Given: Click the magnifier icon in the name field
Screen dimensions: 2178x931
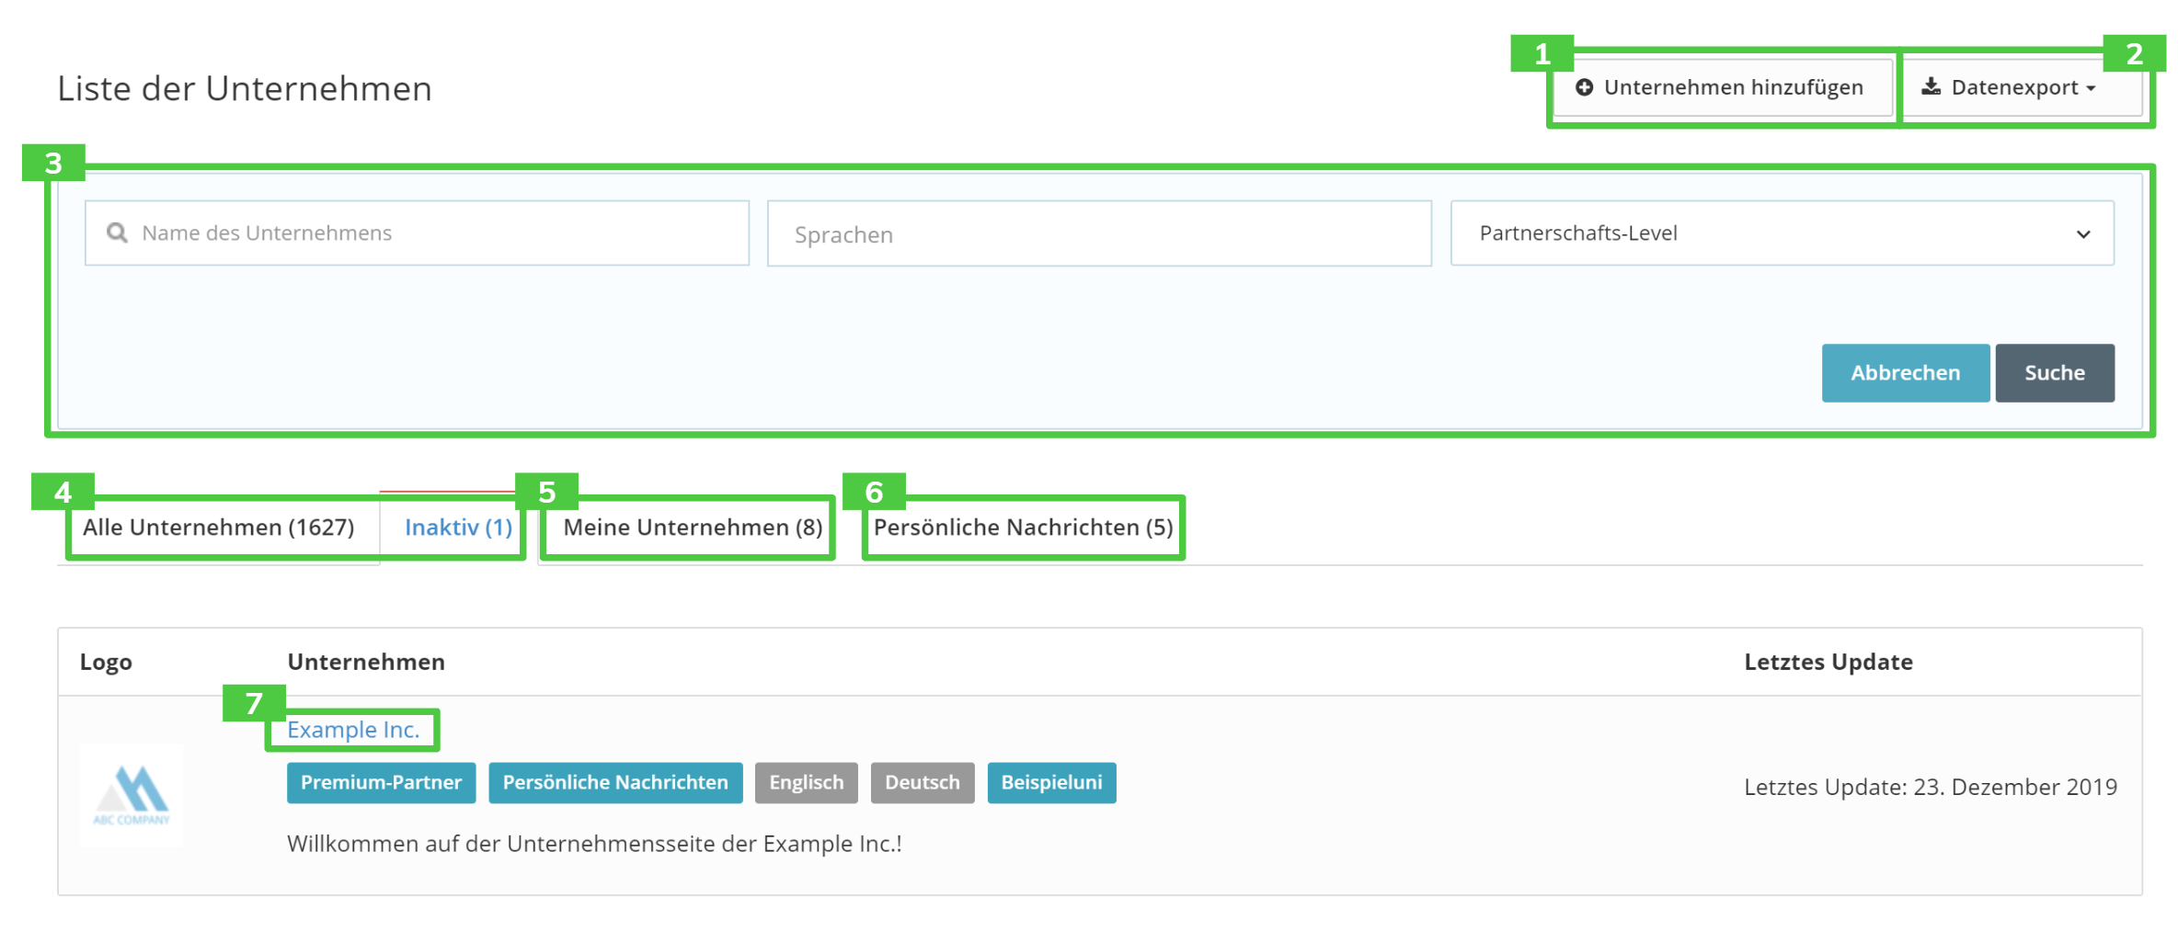Looking at the screenshot, I should (x=117, y=233).
